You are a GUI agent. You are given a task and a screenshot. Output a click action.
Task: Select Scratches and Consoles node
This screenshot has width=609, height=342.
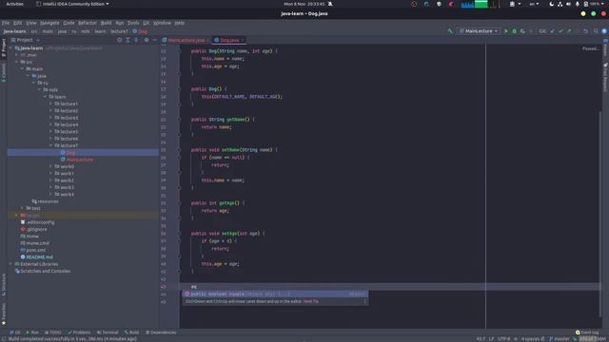pos(43,271)
